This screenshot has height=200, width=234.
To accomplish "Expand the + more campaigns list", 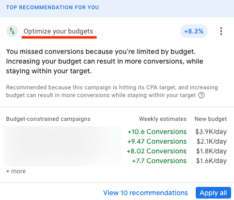I will (x=16, y=171).
